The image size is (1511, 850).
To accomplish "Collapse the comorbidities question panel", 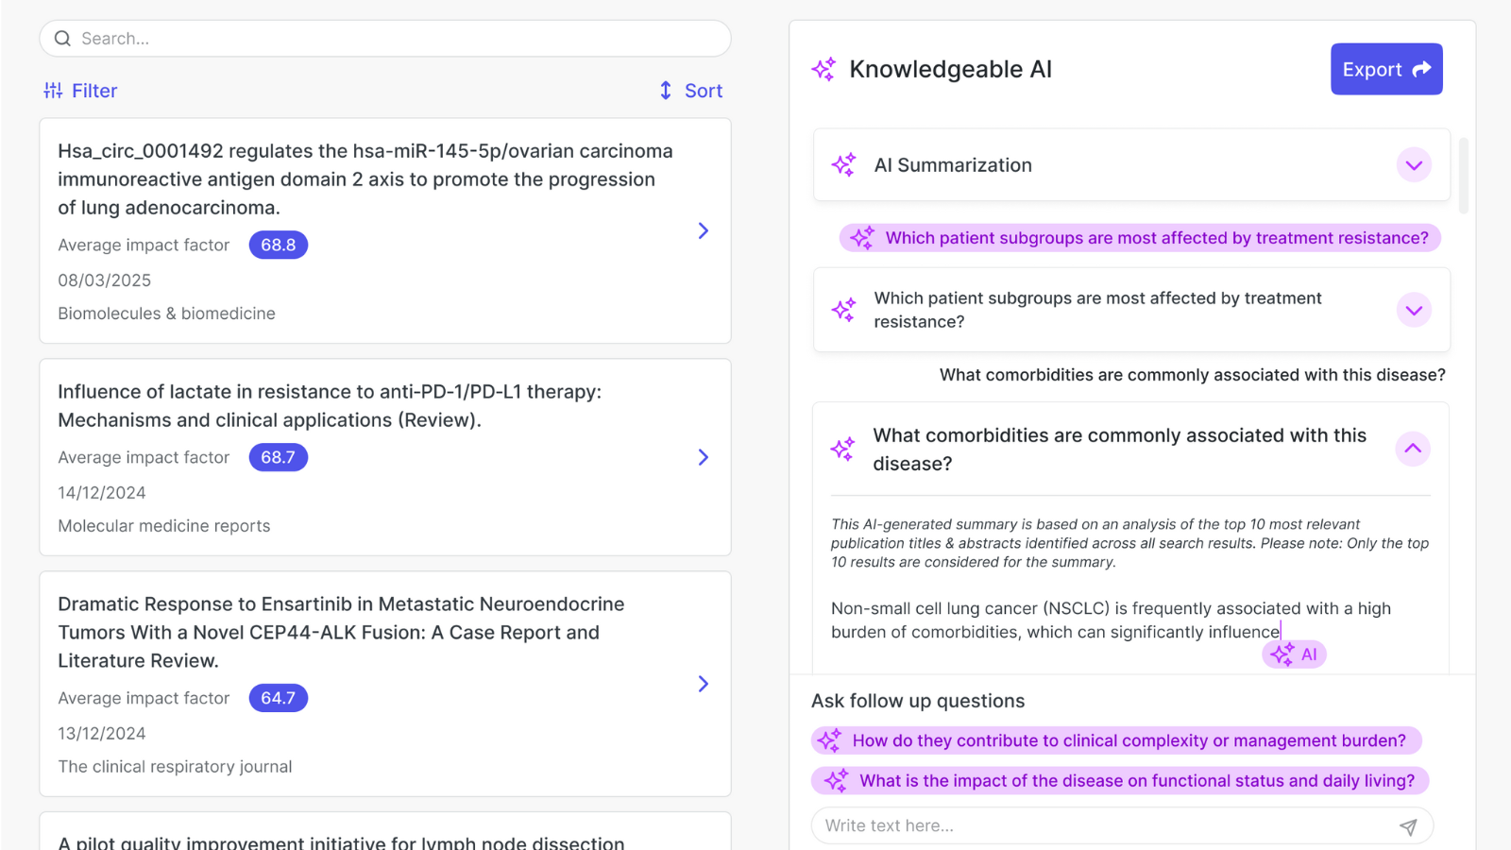I will (1412, 449).
